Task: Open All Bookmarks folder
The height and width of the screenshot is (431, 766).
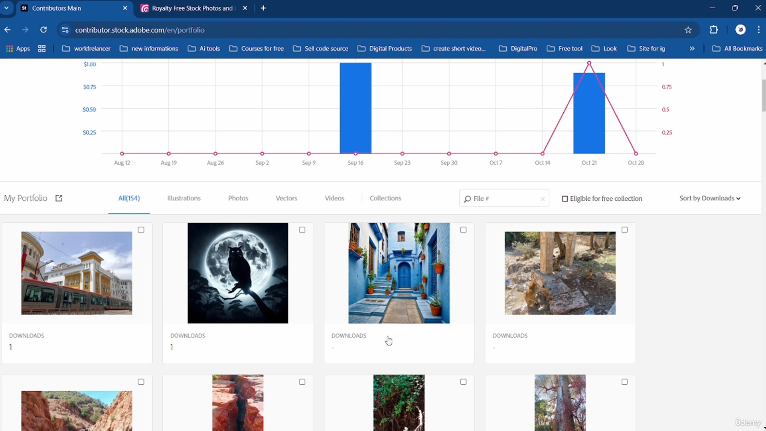Action: pyautogui.click(x=737, y=49)
